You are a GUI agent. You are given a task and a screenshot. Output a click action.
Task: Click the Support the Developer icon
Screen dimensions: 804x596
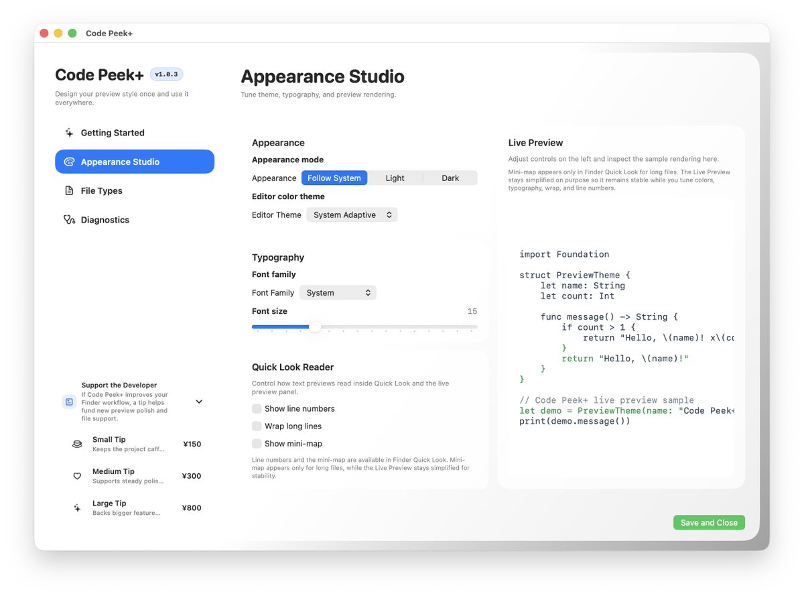point(69,402)
